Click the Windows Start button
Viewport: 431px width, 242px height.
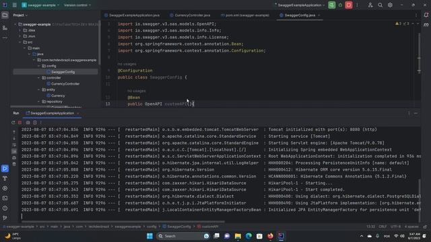(150, 236)
